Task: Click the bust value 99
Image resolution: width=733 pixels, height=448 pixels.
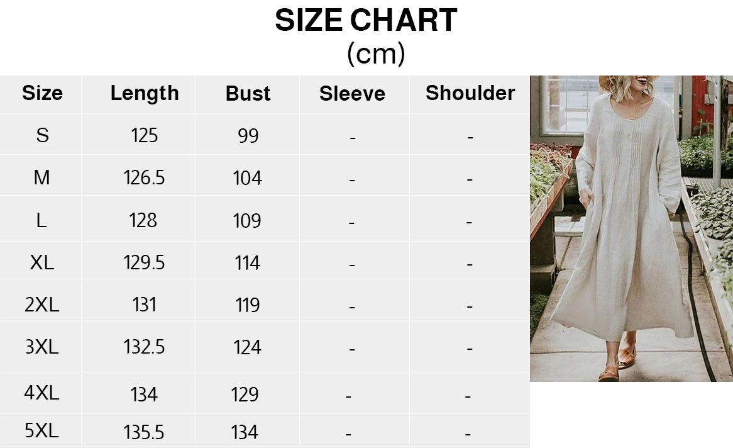Action: pyautogui.click(x=248, y=136)
